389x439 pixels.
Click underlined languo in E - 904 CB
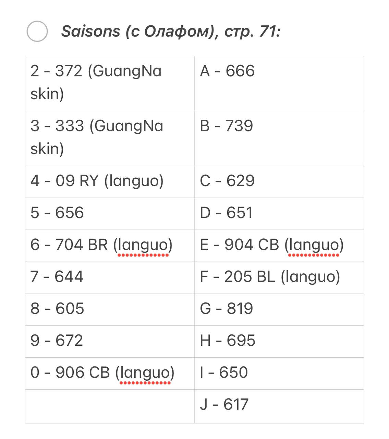click(314, 246)
